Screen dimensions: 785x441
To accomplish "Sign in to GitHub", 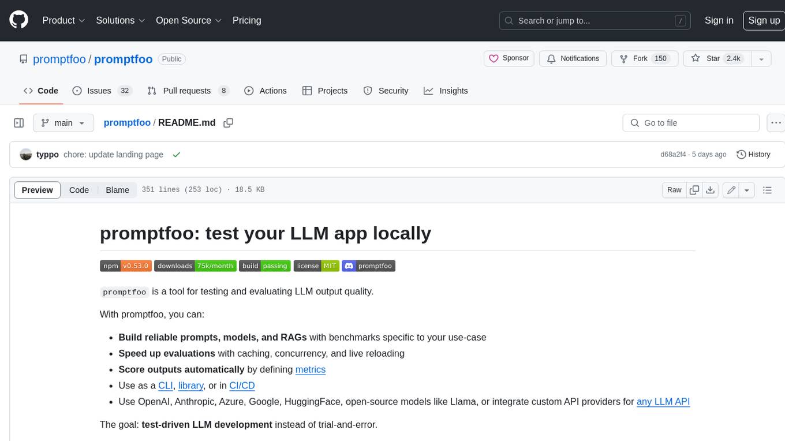I will click(x=719, y=20).
